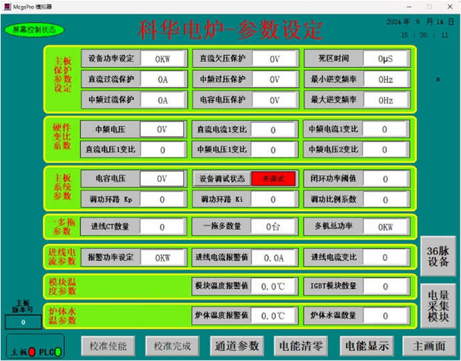Click the 模块温度报警值 input field
This screenshot has height=361, width=461.
[x=273, y=286]
